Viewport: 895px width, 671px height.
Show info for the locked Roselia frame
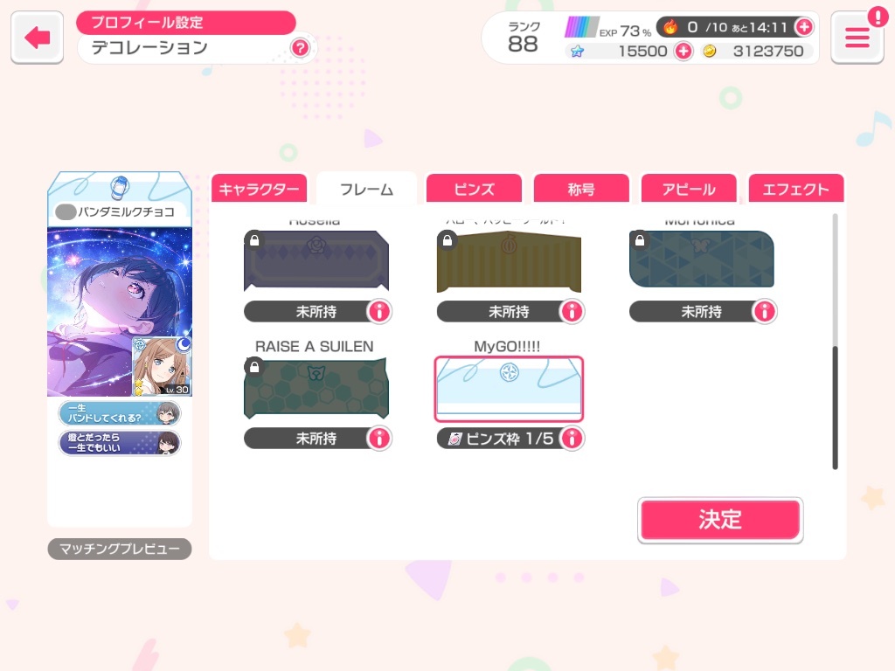pos(379,312)
